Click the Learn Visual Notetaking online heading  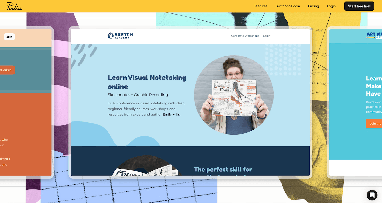[147, 82]
